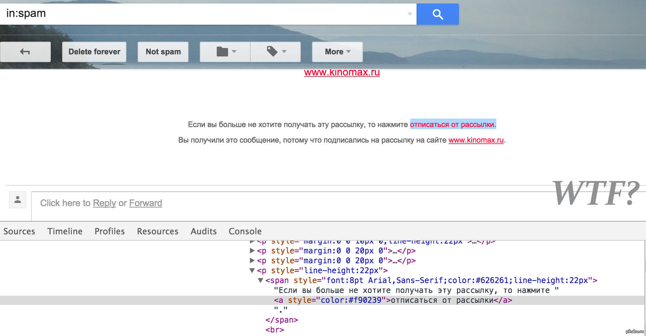
Task: Click the back arrow button
Action: point(25,52)
